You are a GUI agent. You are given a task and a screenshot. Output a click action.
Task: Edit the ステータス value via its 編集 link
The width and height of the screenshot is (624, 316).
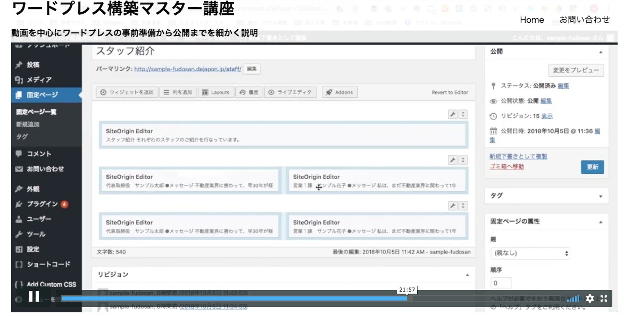click(563, 86)
